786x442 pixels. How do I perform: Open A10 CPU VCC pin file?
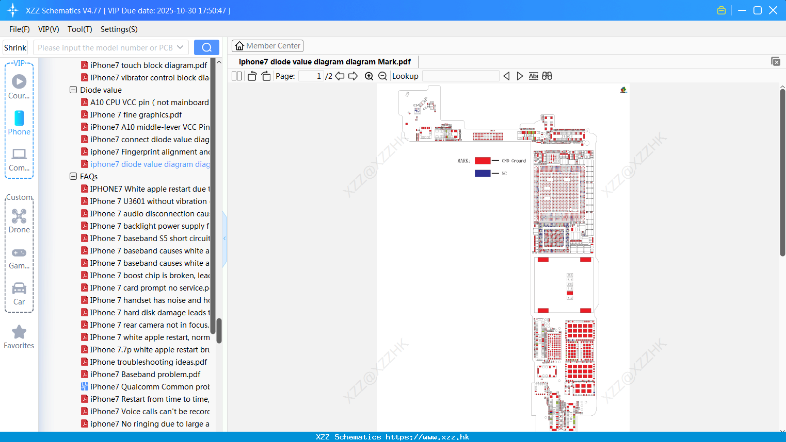point(145,102)
